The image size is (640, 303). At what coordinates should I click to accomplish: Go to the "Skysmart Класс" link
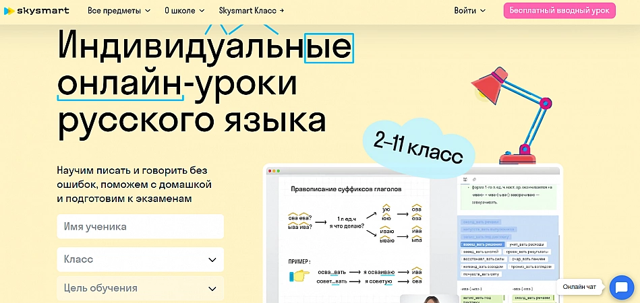point(252,11)
